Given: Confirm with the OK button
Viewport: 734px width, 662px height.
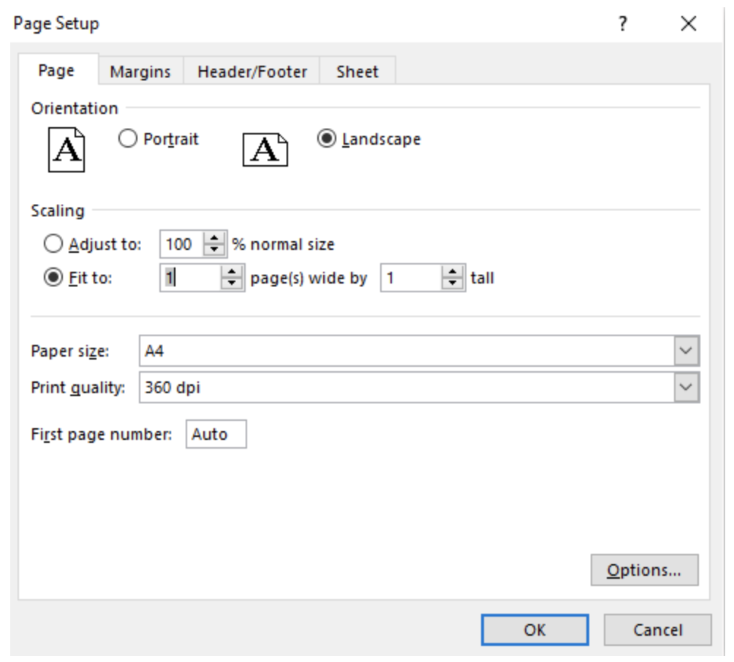Looking at the screenshot, I should (534, 630).
